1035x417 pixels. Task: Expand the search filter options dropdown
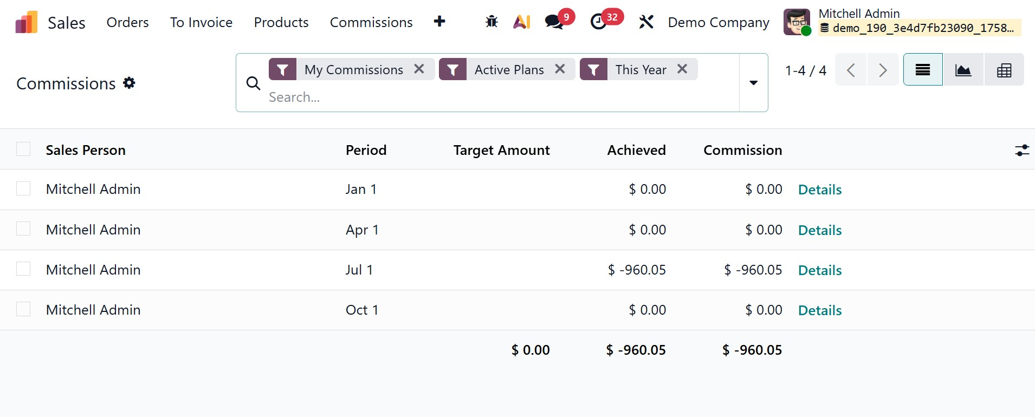coord(753,83)
